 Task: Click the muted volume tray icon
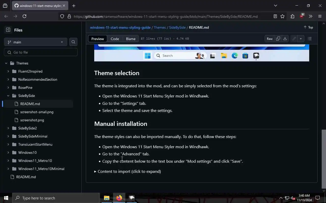[293, 198]
